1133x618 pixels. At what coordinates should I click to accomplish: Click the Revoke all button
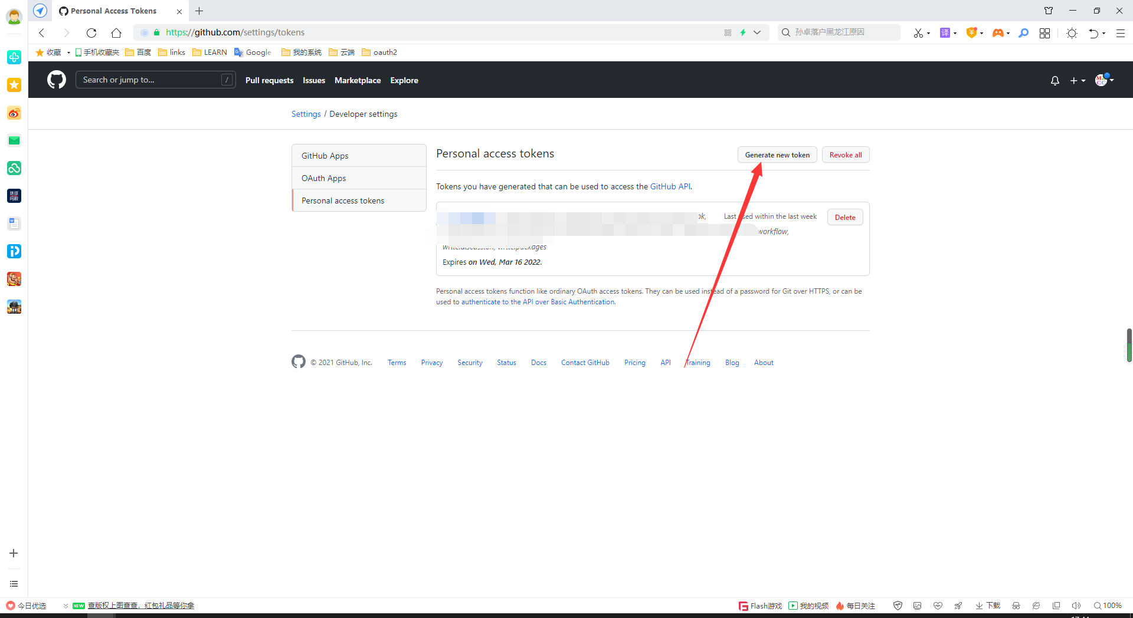(846, 155)
